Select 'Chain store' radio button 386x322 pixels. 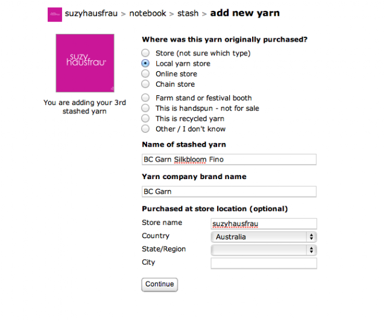coord(145,84)
